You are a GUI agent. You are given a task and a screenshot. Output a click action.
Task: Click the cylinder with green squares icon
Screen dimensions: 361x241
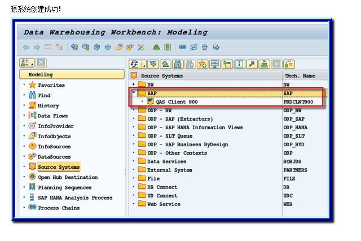click(86, 47)
